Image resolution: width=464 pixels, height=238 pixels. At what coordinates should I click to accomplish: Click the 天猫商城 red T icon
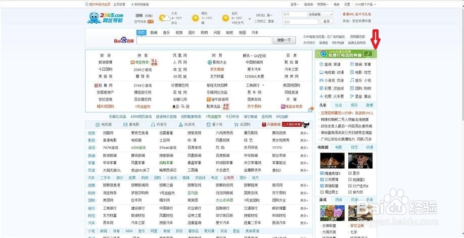pos(264,125)
